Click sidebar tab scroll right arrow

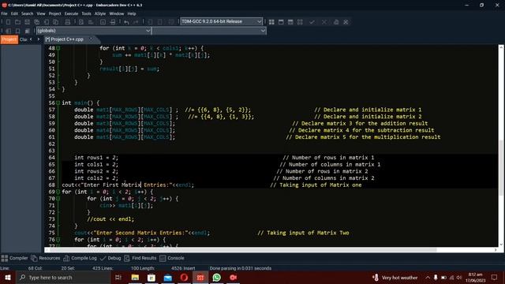coord(39,39)
